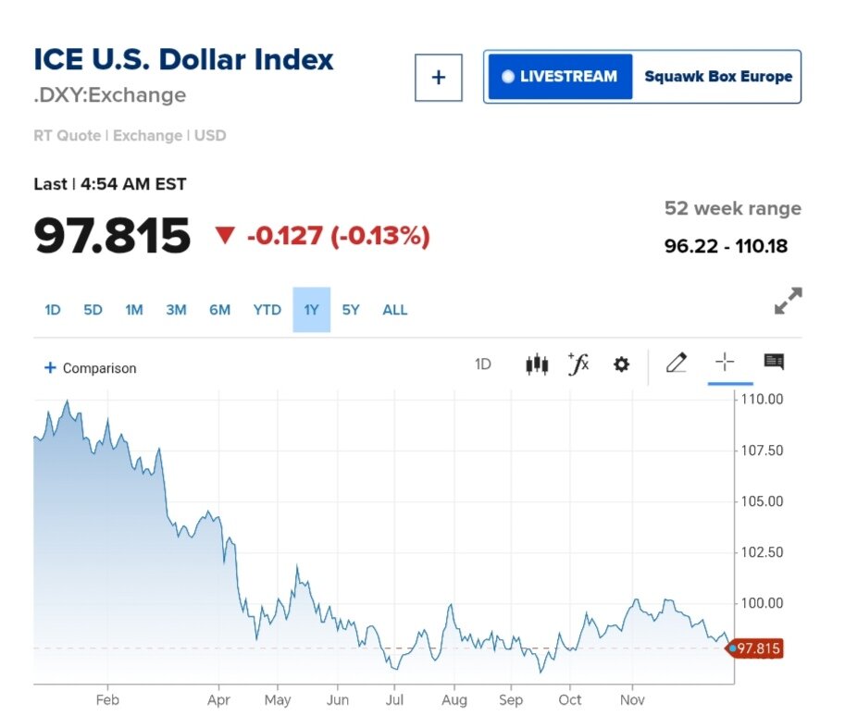The width and height of the screenshot is (857, 716).
Task: Choose the 6M range tab
Action: (219, 310)
